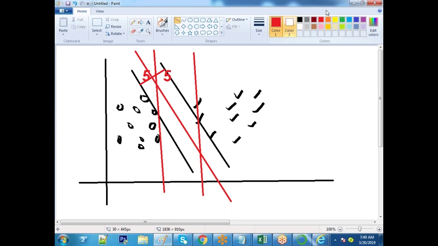438x246 pixels.
Task: Select the Pencil tool
Action: point(133,23)
